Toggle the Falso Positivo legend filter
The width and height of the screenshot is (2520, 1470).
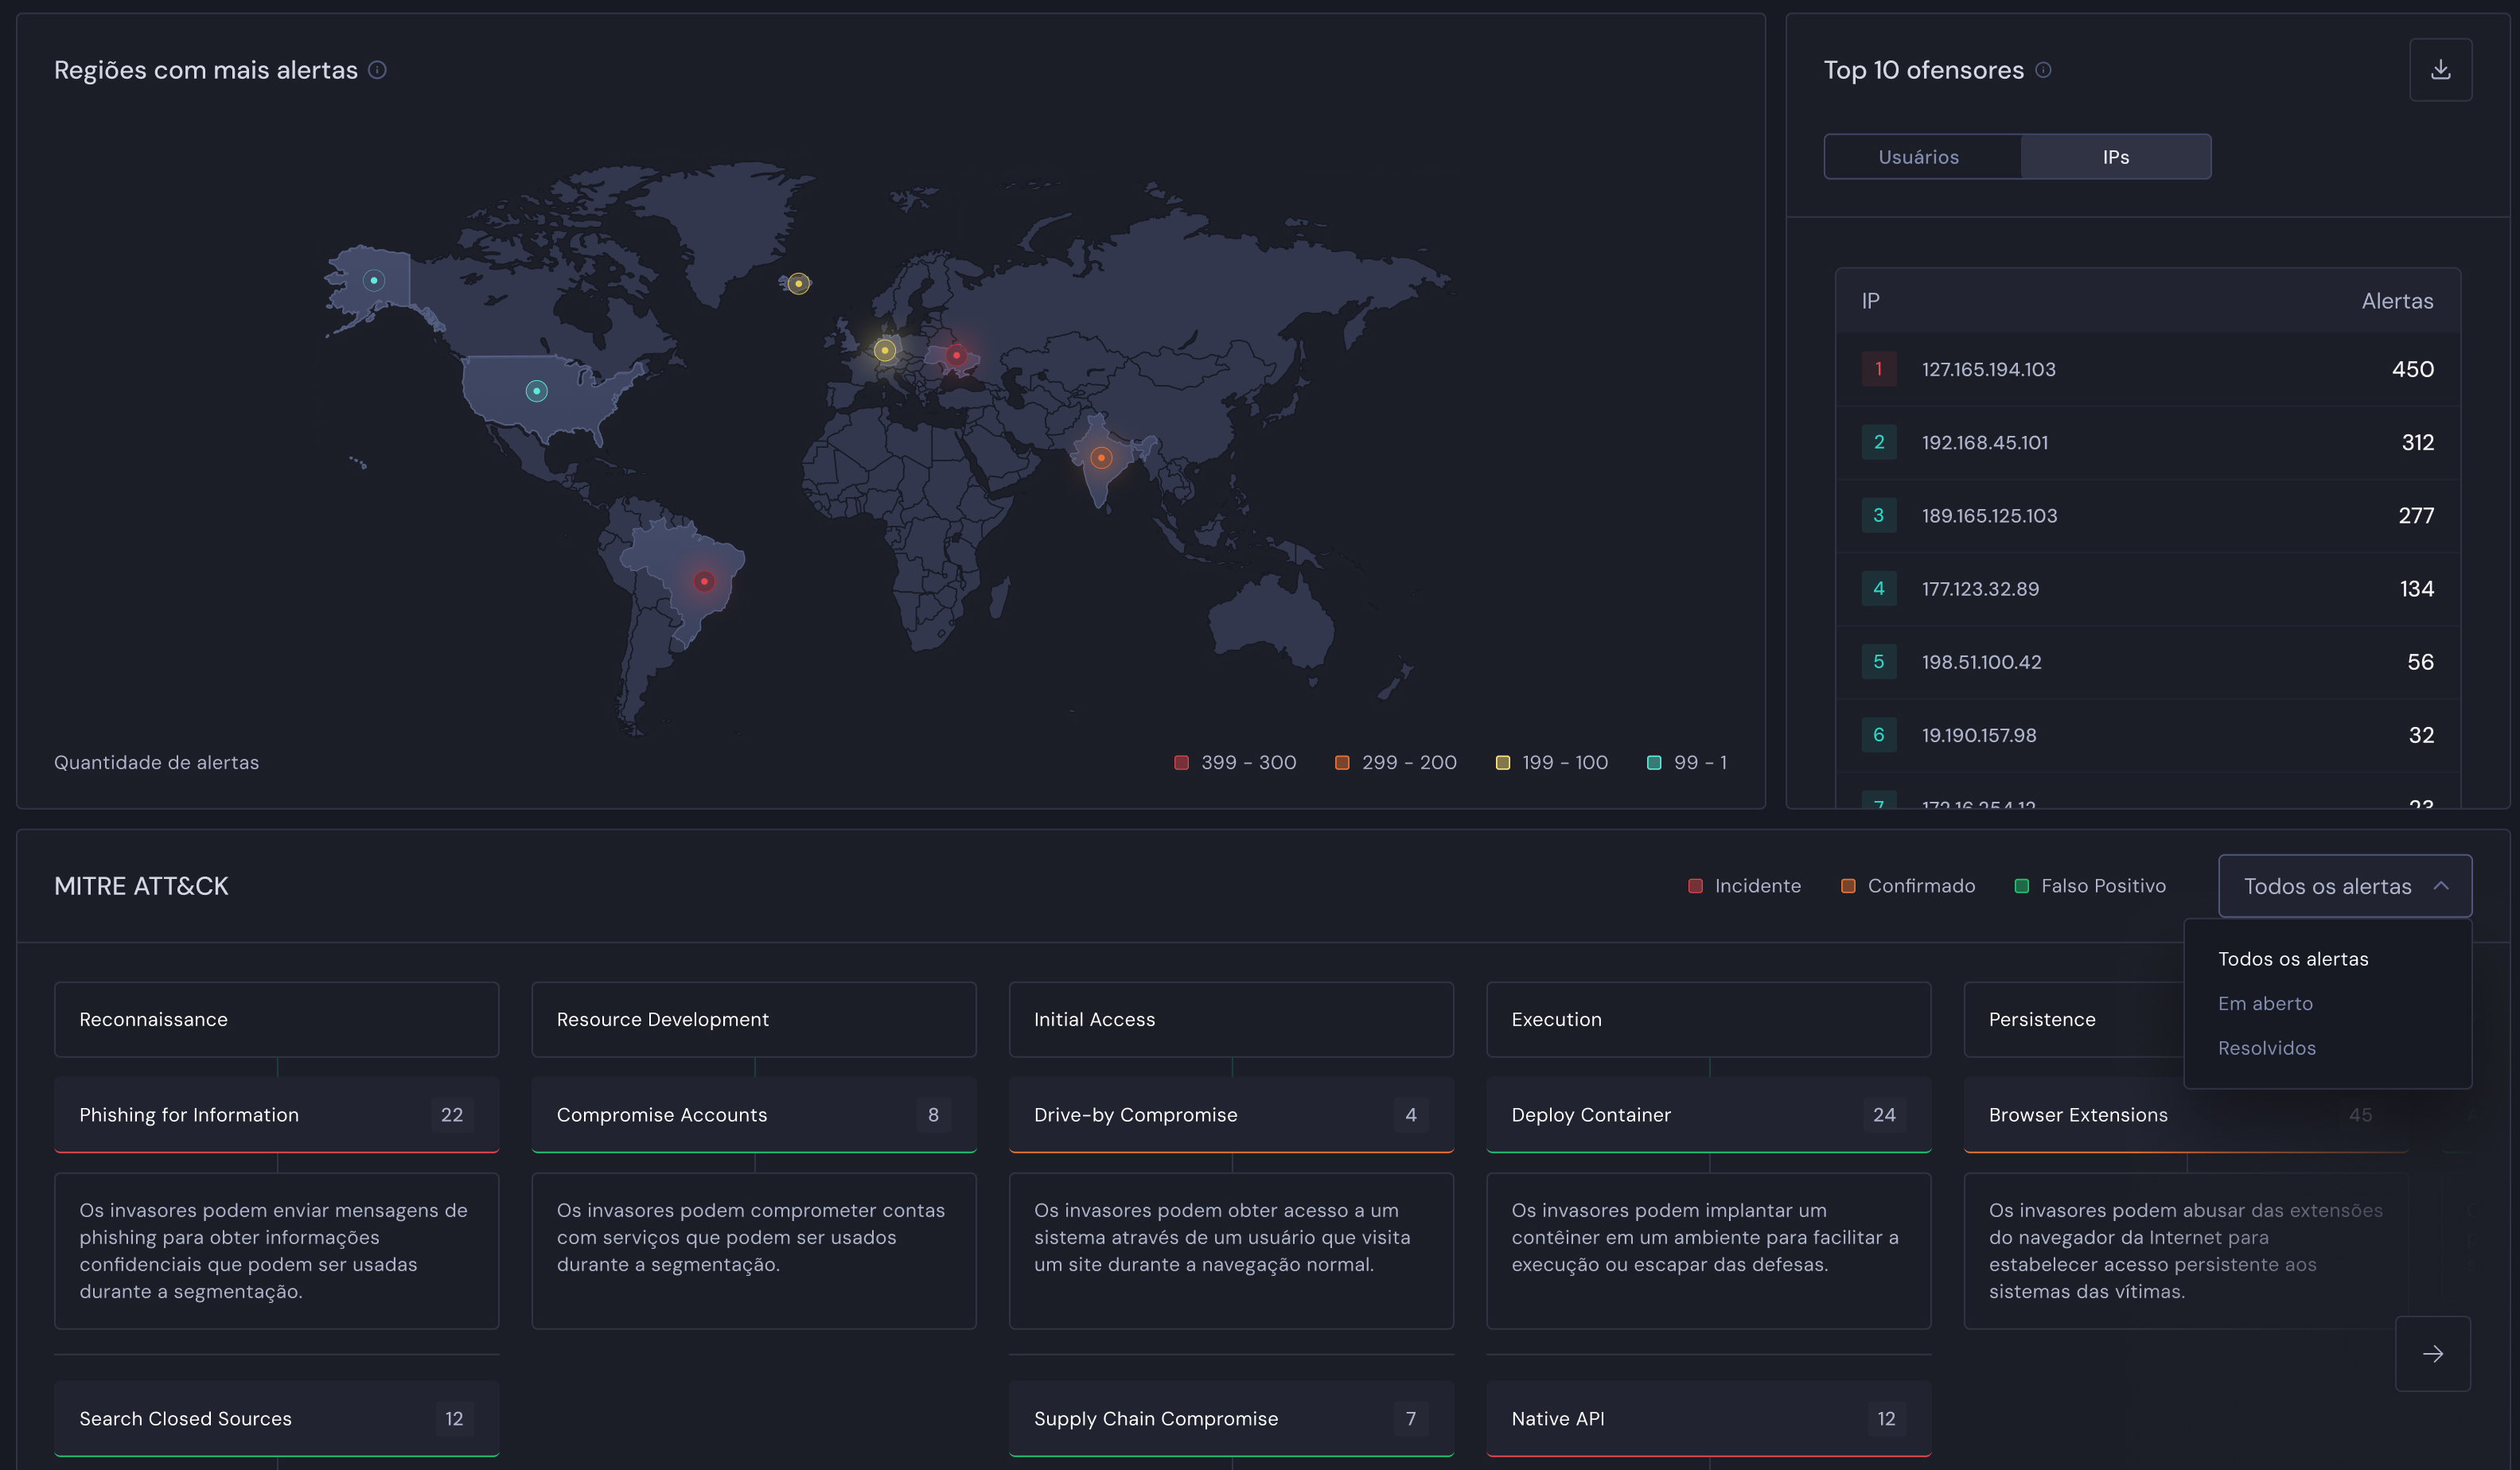pyautogui.click(x=2090, y=886)
